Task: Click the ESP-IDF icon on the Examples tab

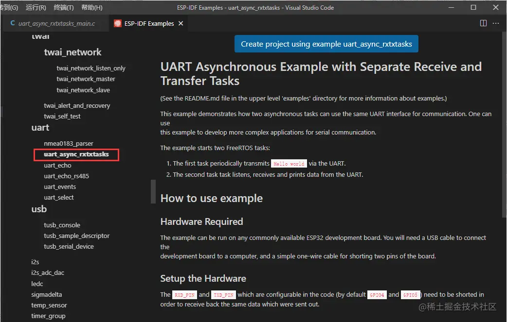Action: (118, 23)
